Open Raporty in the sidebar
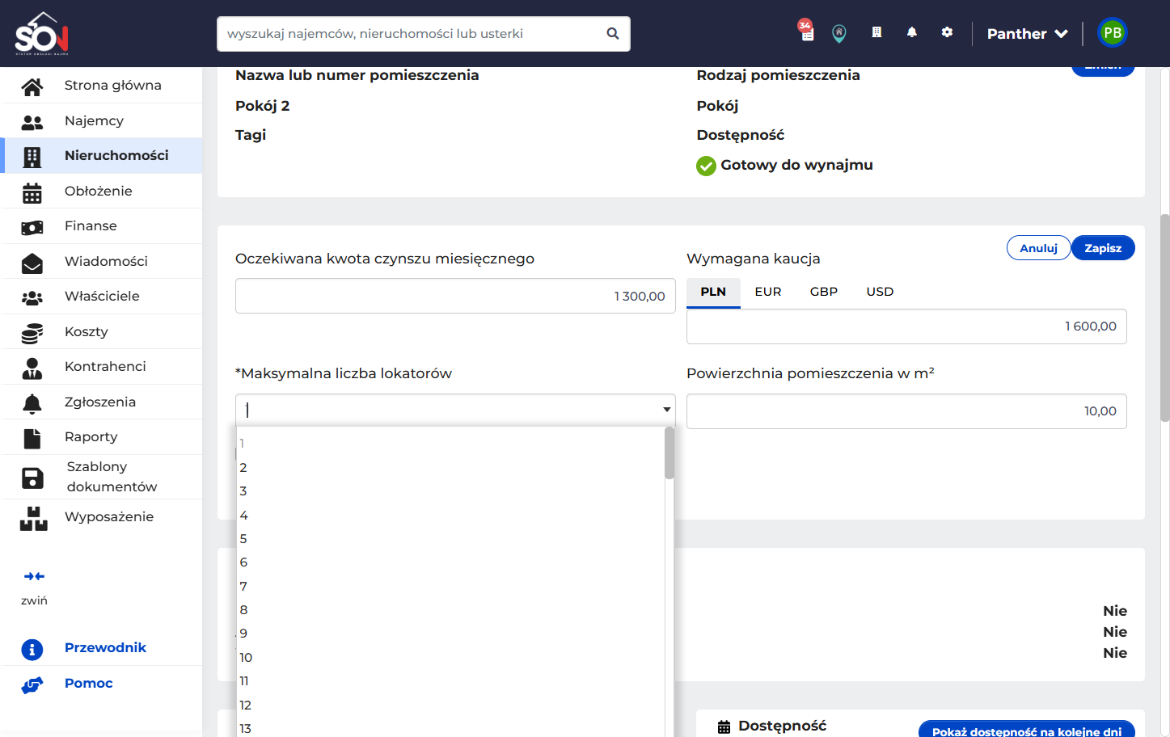This screenshot has height=737, width=1170. (x=103, y=436)
